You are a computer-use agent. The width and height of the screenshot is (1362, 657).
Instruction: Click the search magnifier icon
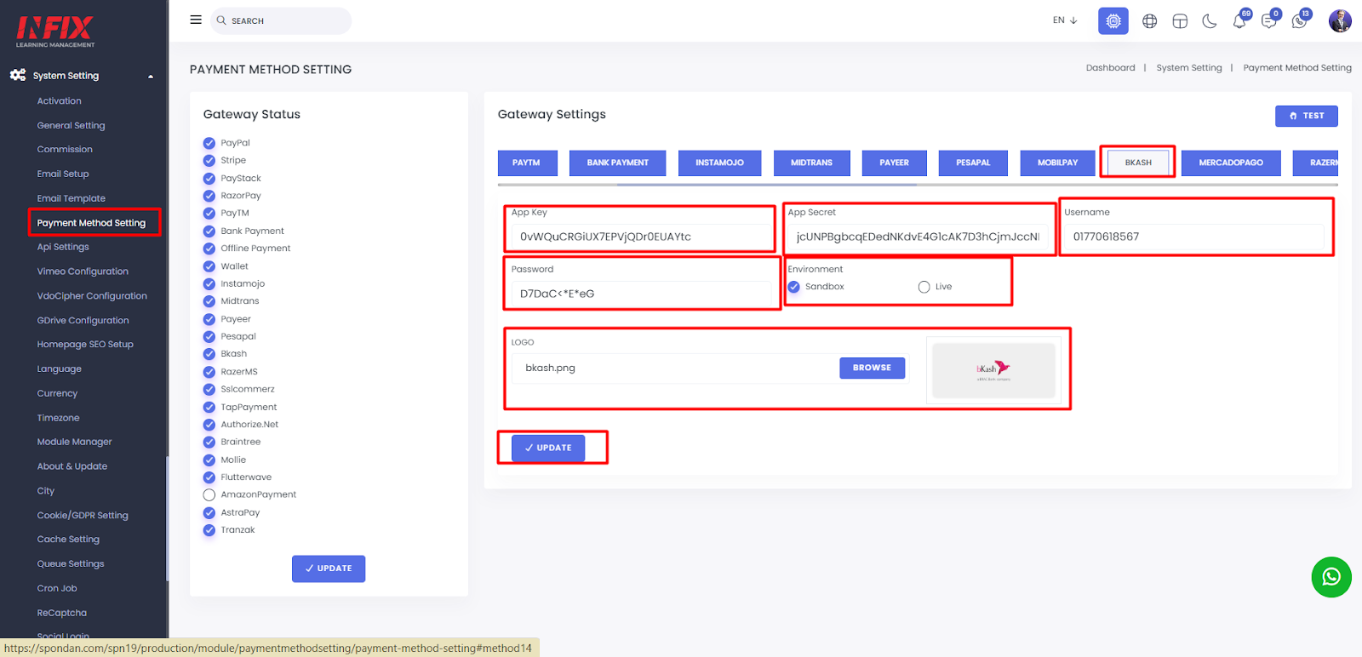click(221, 20)
